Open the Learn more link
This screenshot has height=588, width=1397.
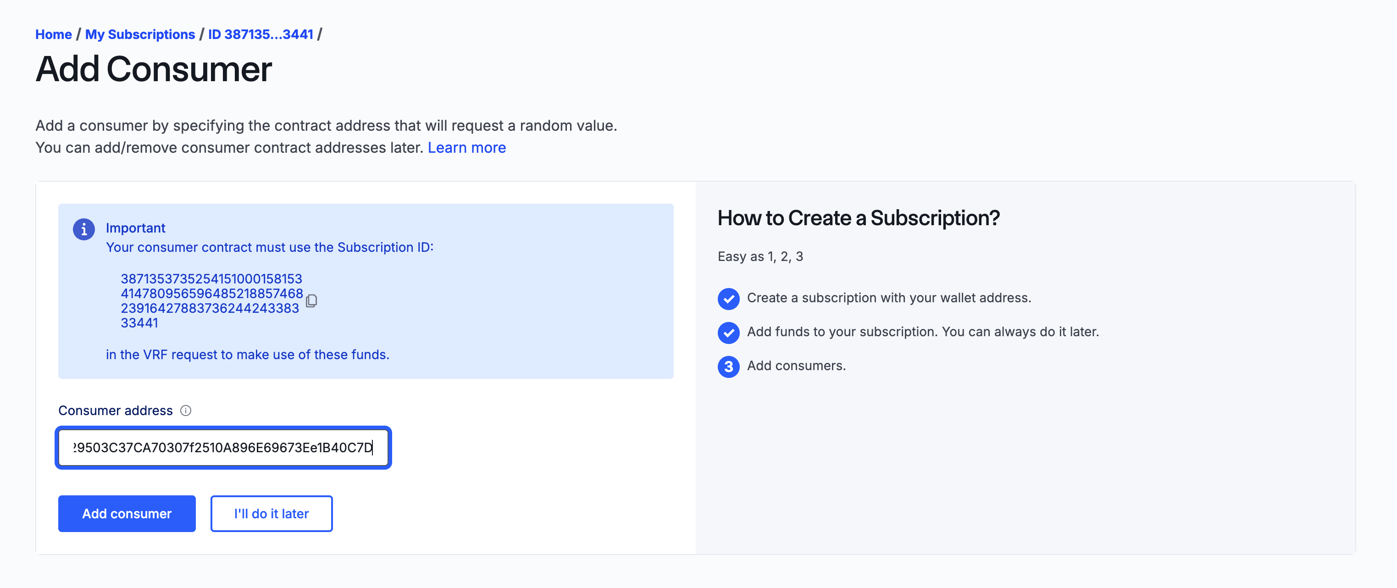(x=466, y=148)
